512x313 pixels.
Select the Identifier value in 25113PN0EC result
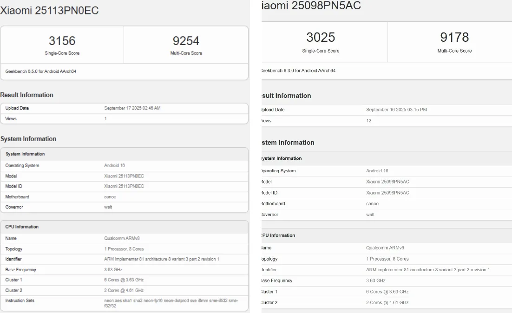coord(162,259)
